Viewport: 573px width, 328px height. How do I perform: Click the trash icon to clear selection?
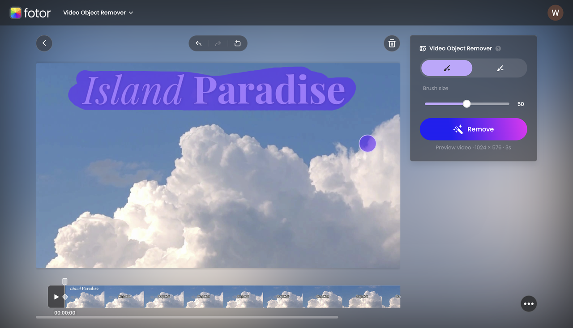pos(391,43)
